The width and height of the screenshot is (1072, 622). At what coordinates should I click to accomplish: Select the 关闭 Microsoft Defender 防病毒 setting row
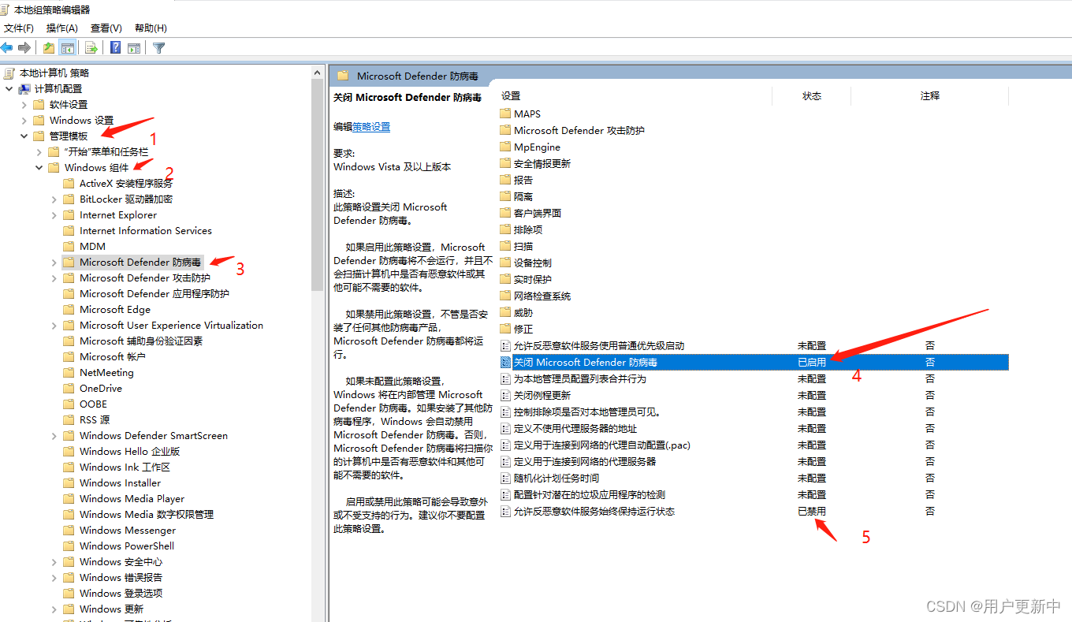click(754, 362)
